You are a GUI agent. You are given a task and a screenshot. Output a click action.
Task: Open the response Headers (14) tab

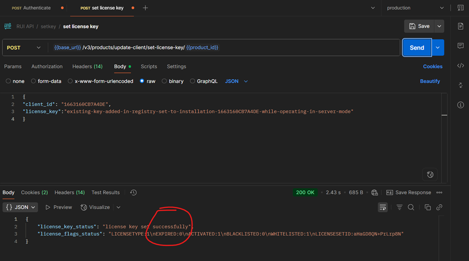click(69, 193)
